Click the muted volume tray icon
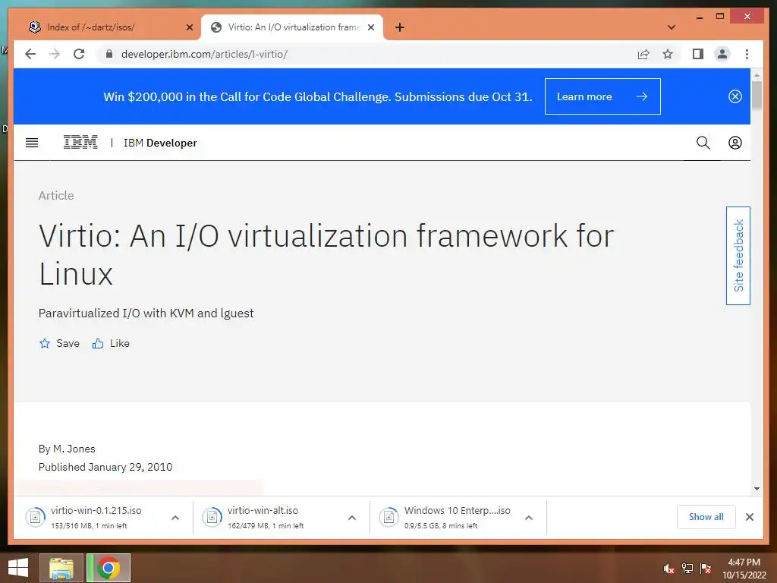Viewport: 777px width, 583px height. [668, 569]
